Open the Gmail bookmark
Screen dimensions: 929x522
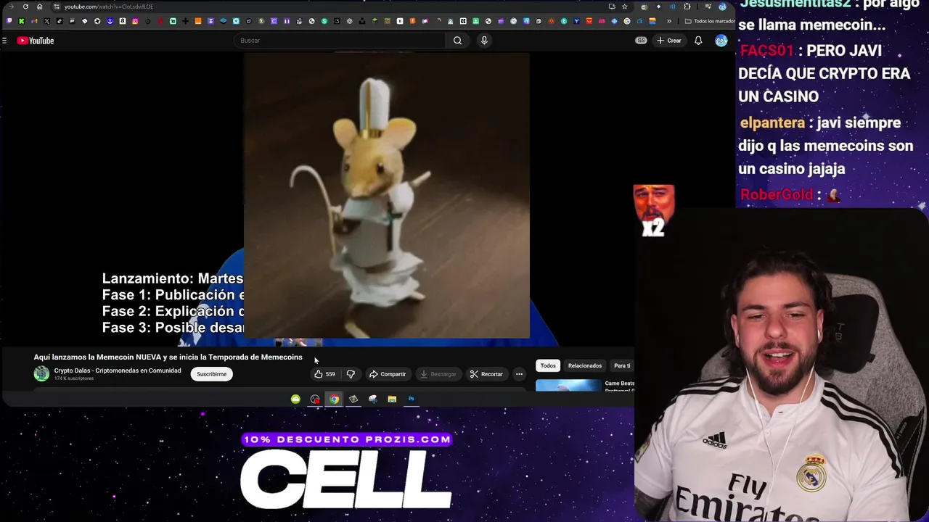click(34, 21)
